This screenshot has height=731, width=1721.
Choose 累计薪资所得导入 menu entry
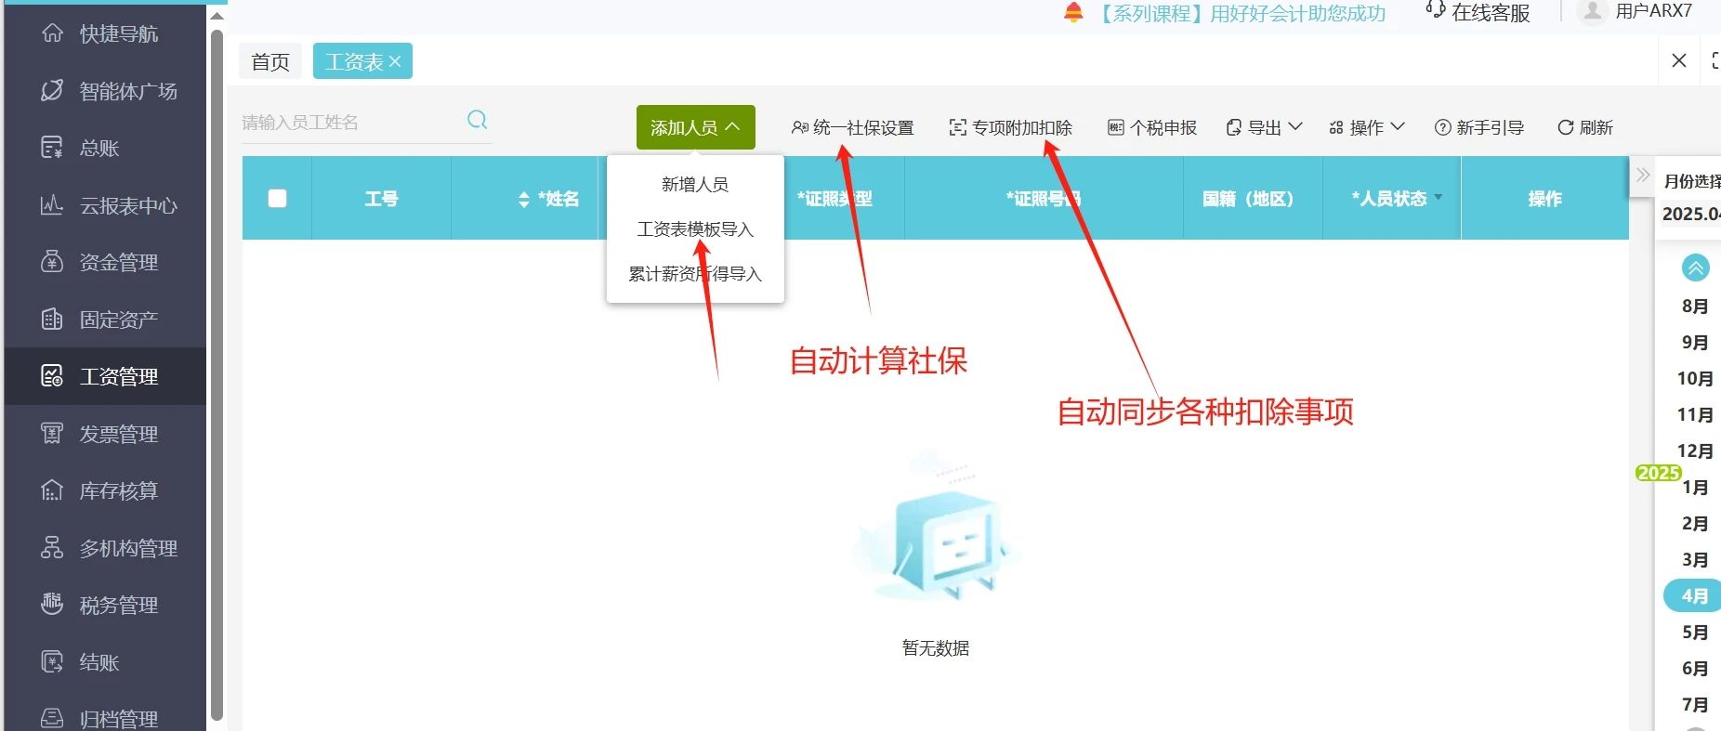tap(695, 273)
